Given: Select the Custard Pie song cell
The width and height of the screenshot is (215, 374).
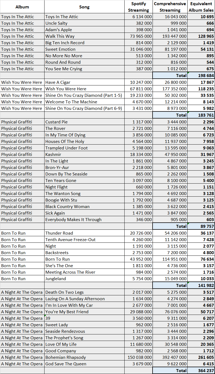Looking at the screenshot, I should pyautogui.click(x=84, y=122).
